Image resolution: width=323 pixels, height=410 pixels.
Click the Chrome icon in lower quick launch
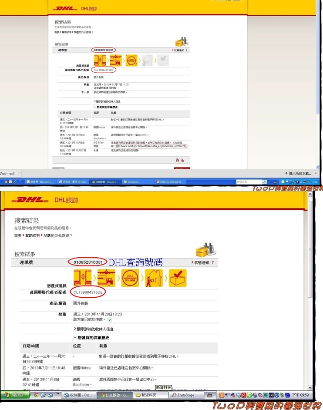[37, 395]
